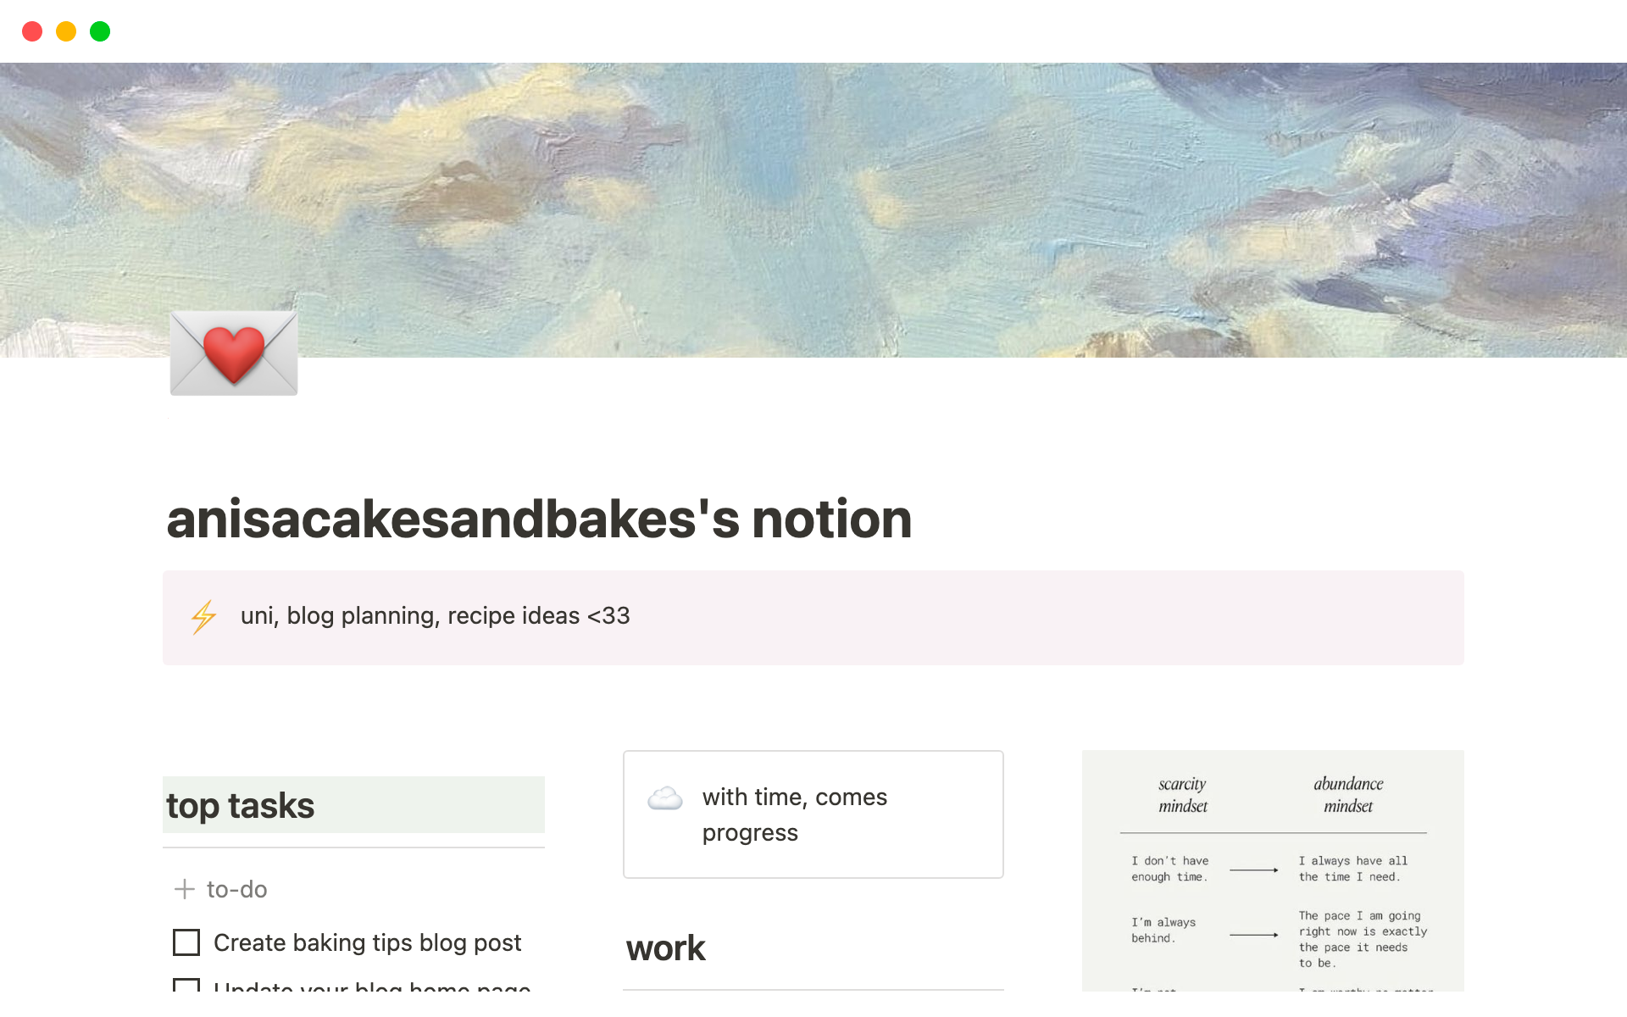Minimize the window with the yellow button

tap(66, 31)
